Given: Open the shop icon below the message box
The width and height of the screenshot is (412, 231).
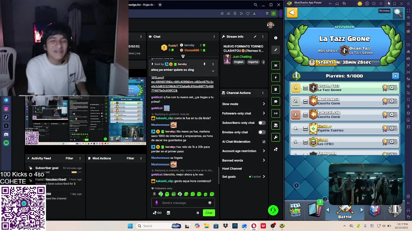Looking at the screenshot, I should [x=168, y=213].
